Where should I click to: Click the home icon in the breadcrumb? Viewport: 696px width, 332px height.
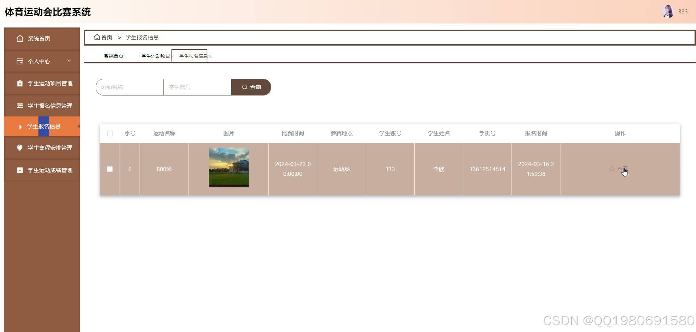click(x=97, y=37)
